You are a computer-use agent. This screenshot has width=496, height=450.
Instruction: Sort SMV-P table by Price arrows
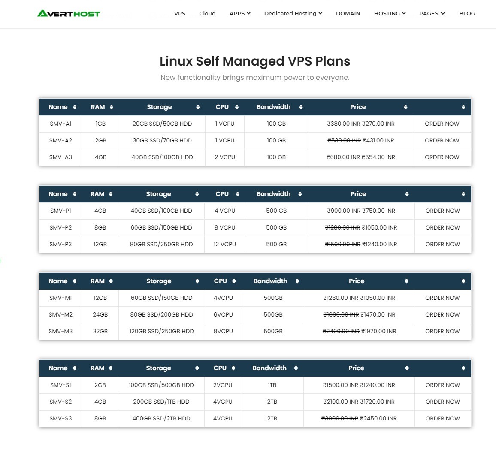[407, 194]
